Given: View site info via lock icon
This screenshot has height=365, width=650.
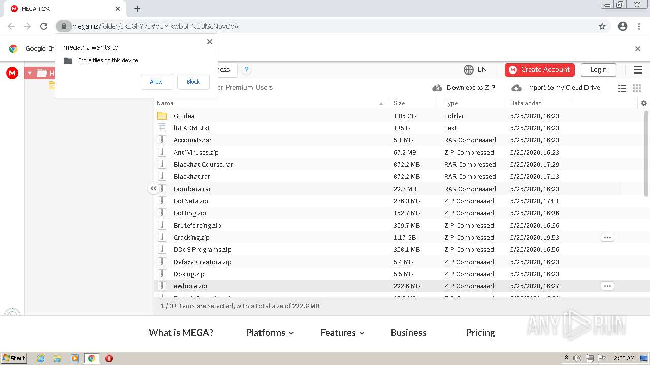Looking at the screenshot, I should (63, 26).
